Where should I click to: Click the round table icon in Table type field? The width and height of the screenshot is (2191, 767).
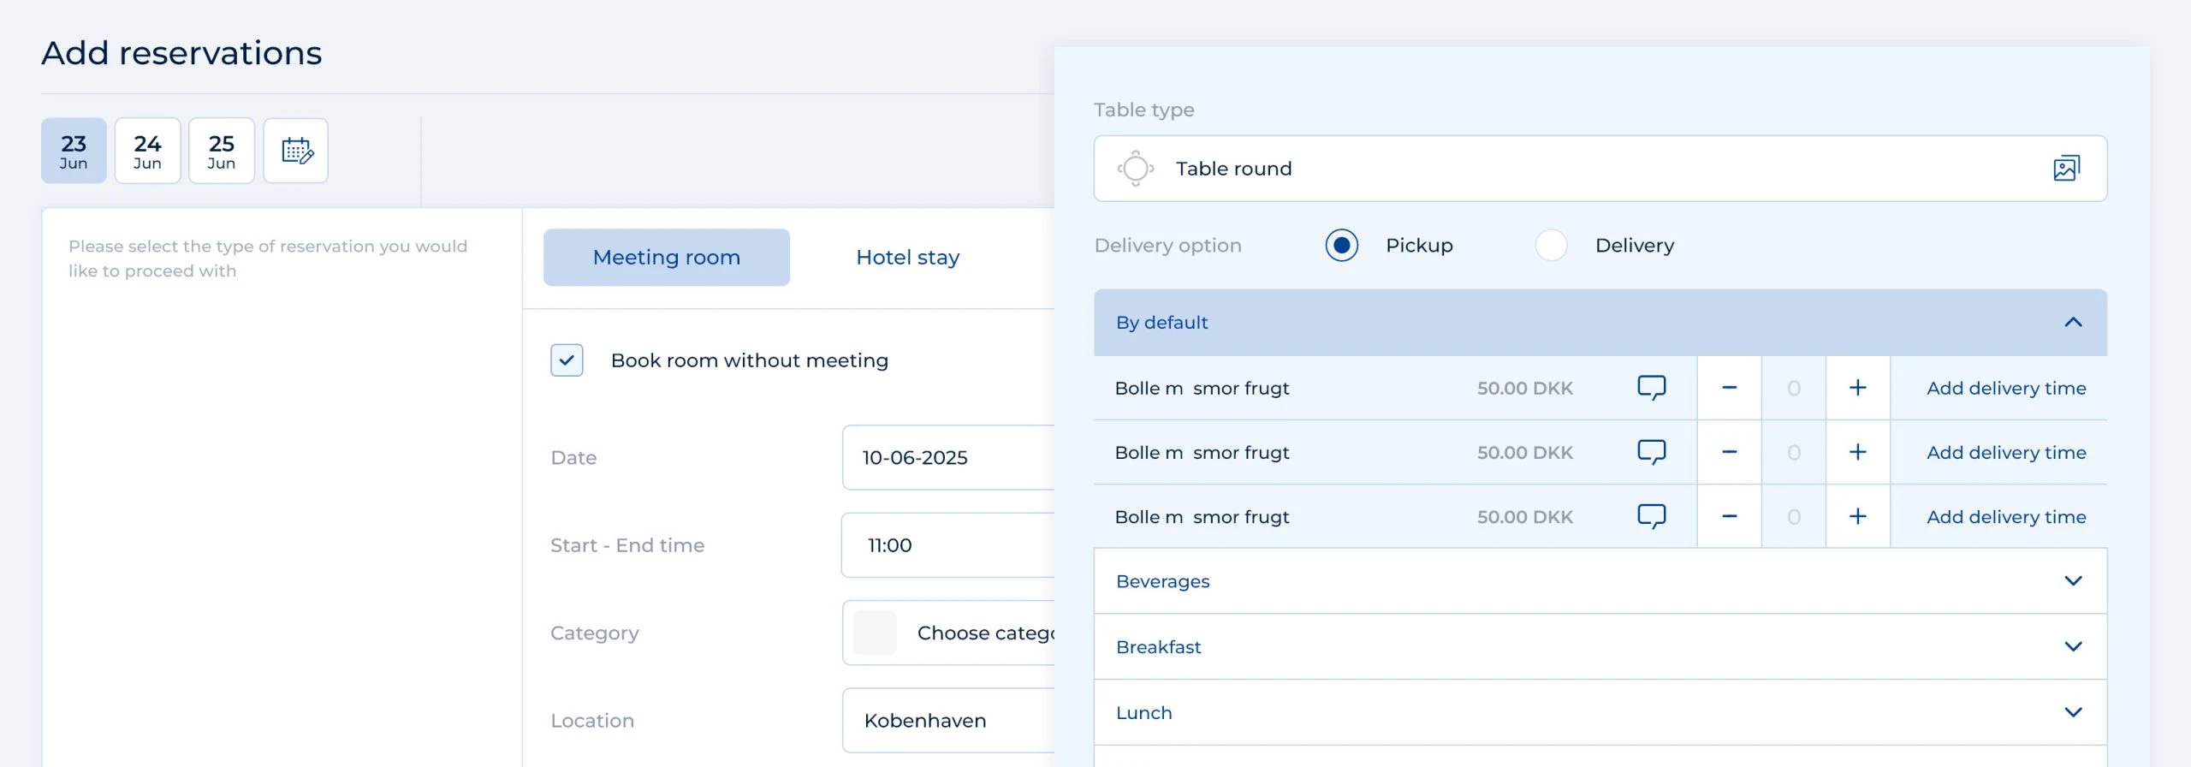point(1136,169)
